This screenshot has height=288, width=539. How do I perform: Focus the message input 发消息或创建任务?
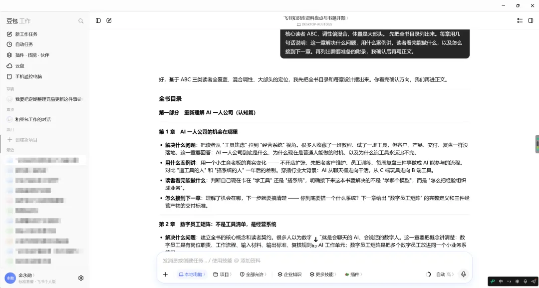point(314,261)
